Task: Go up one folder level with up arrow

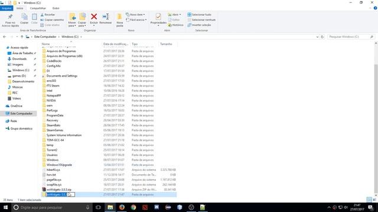Action: (22, 37)
